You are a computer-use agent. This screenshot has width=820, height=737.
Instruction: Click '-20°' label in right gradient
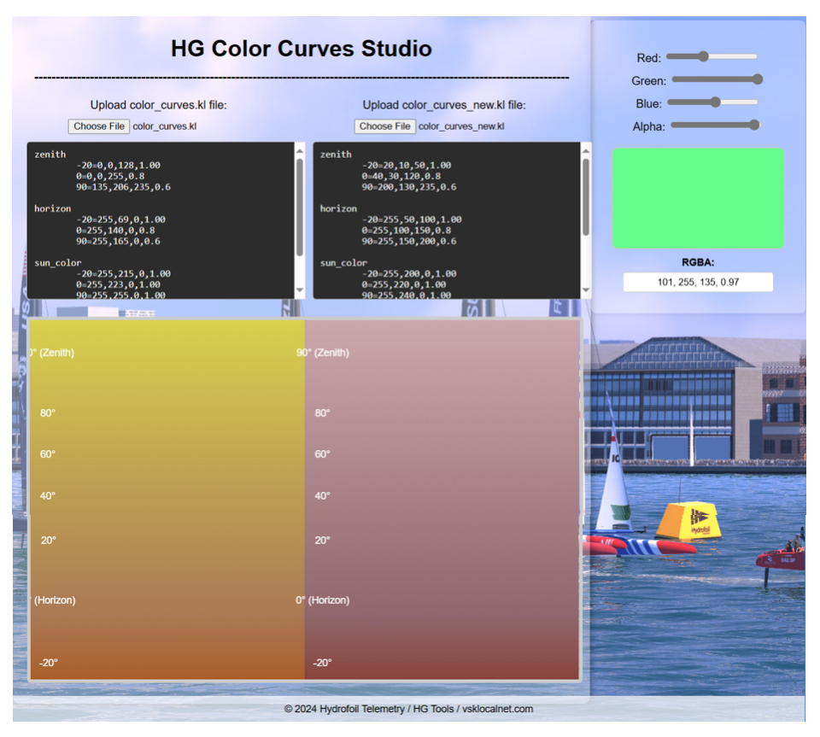pos(322,664)
